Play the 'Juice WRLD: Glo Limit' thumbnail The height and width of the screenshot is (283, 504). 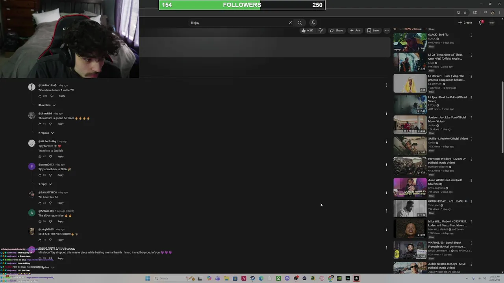click(410, 187)
